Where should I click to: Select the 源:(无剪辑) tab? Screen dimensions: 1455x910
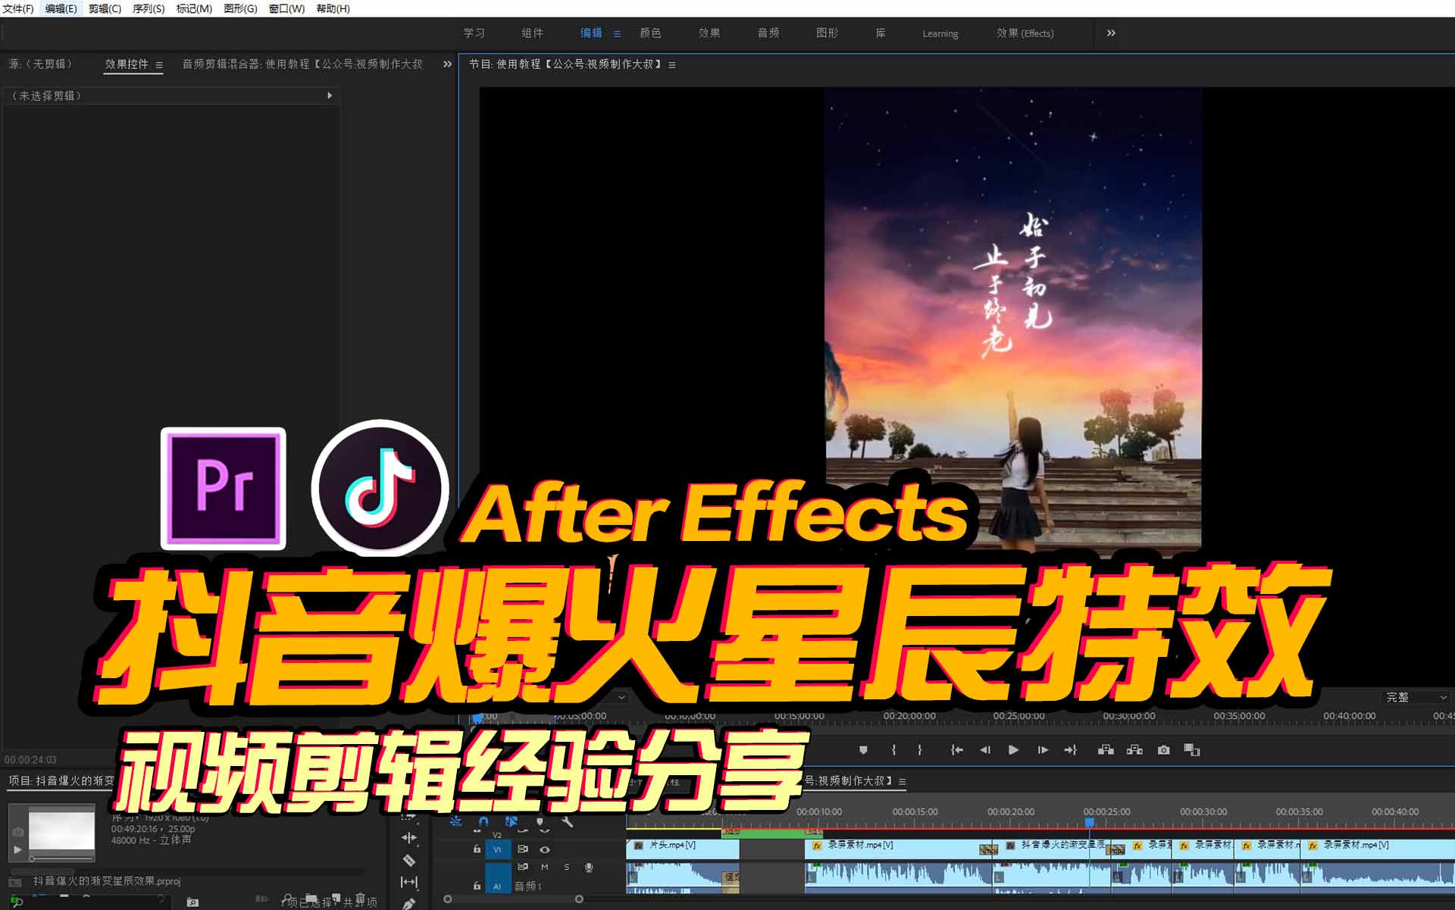[41, 64]
